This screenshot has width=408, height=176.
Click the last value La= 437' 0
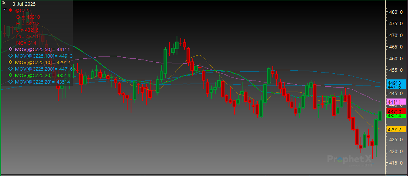coord(28,37)
